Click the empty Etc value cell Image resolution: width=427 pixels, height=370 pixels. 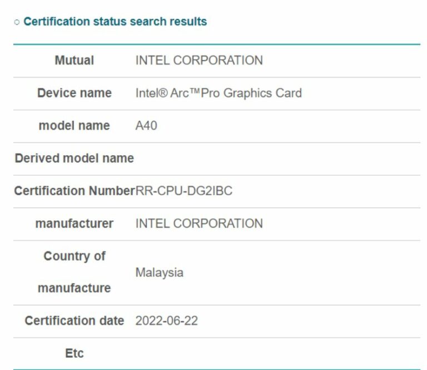coord(277,353)
